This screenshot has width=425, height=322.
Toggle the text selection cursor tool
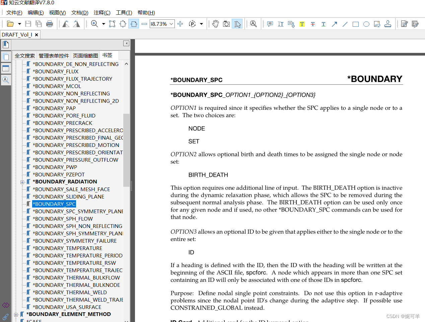(x=237, y=24)
